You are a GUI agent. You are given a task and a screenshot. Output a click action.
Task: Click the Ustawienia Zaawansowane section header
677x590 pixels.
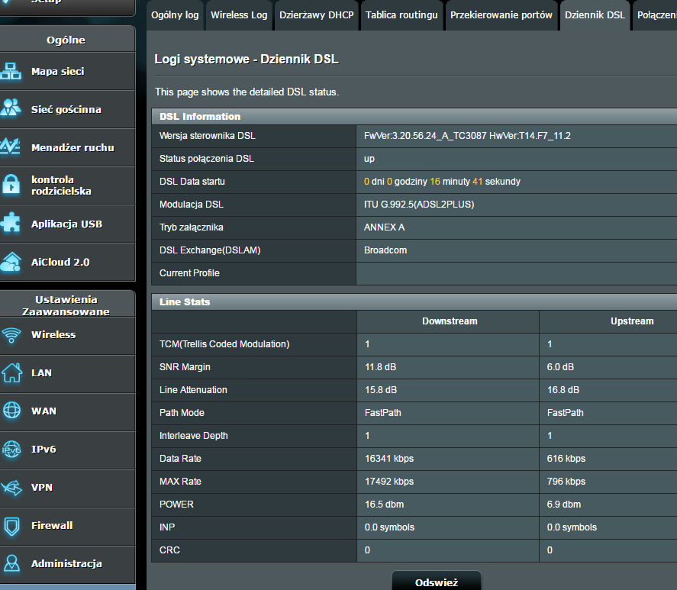coord(66,305)
